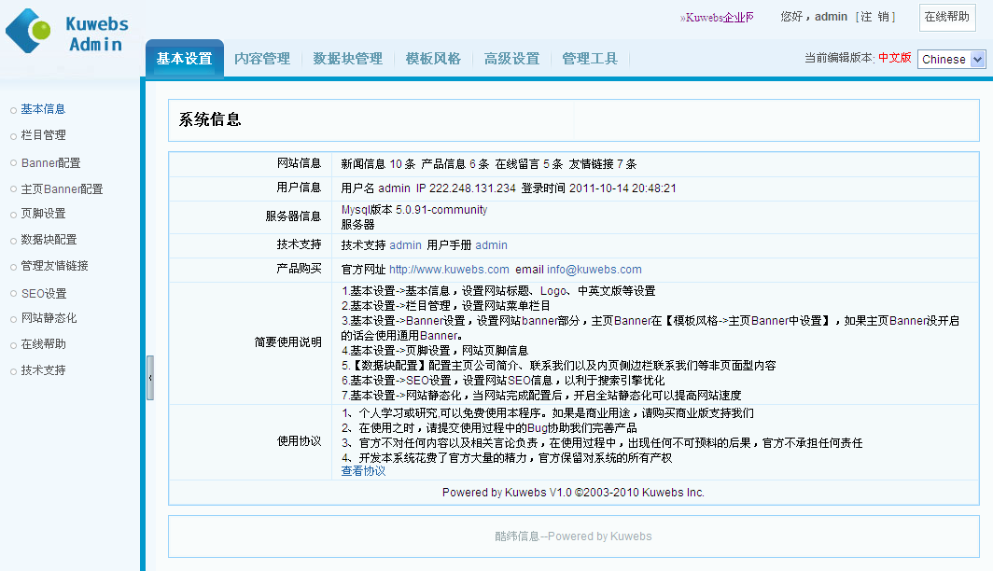Click the Powered by Kuwebs V1.0 footer text
993x571 pixels.
[573, 493]
